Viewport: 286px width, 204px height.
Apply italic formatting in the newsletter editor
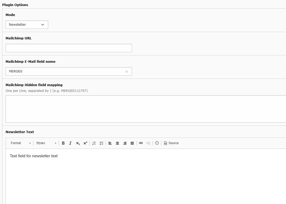coord(70,143)
